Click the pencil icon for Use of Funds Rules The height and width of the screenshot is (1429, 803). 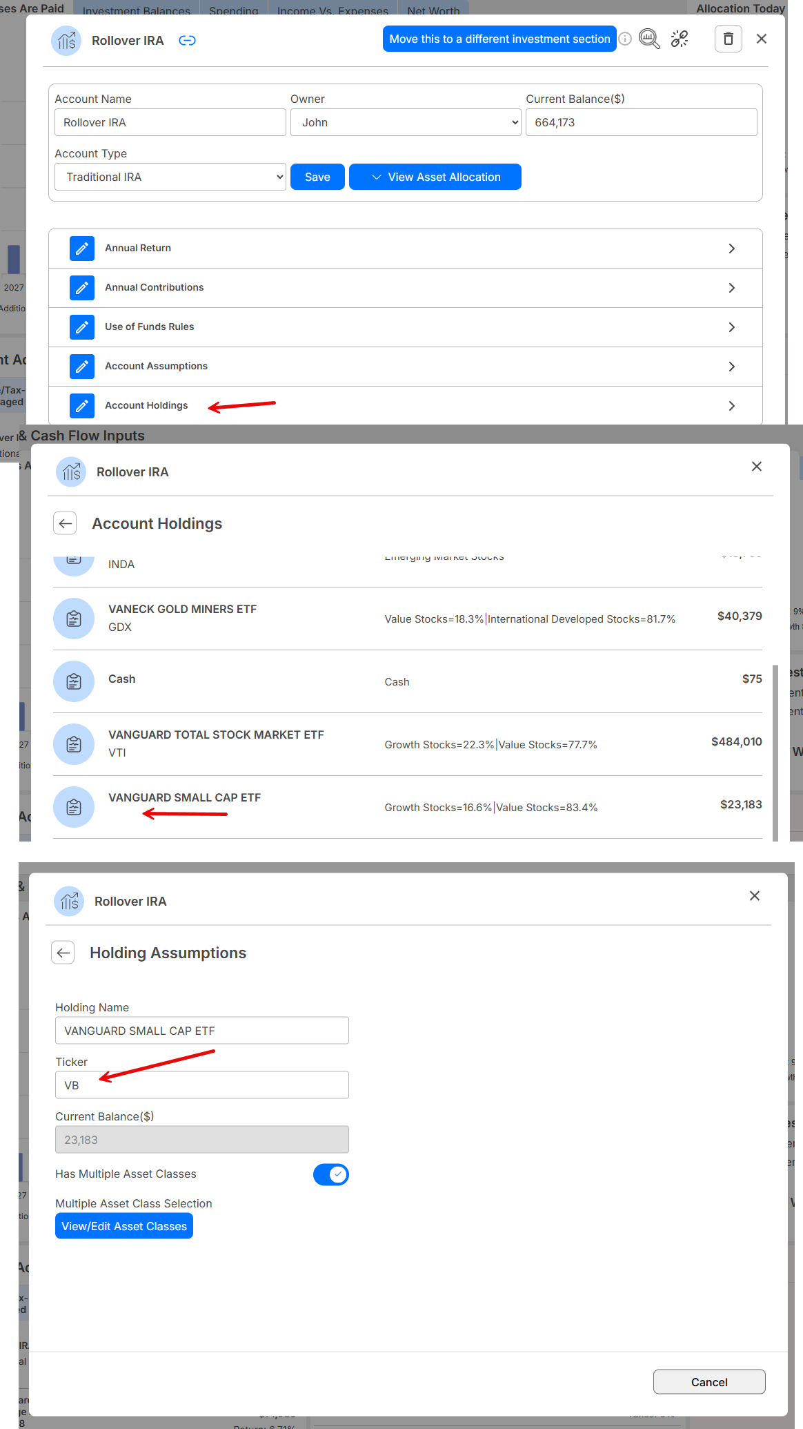click(82, 327)
